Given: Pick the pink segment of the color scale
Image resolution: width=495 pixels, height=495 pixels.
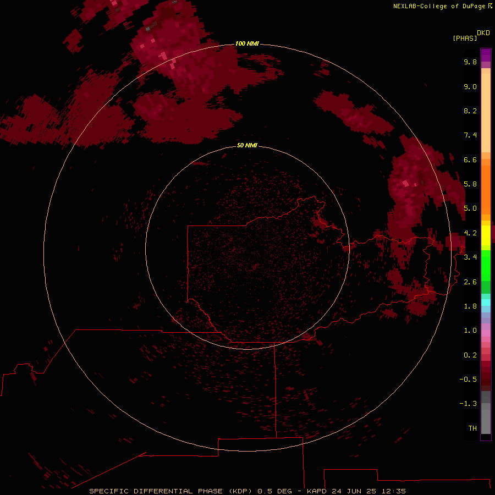Looking at the screenshot, I should point(486,333).
